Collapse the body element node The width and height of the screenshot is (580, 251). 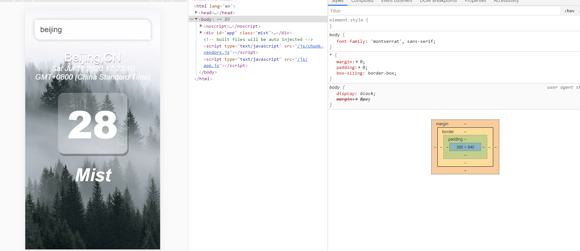pyautogui.click(x=196, y=19)
